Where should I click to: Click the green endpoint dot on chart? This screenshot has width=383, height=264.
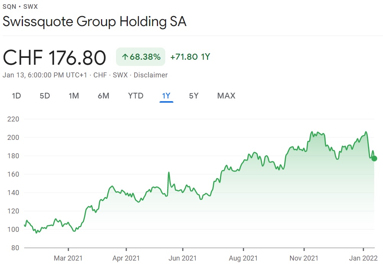pyautogui.click(x=374, y=158)
